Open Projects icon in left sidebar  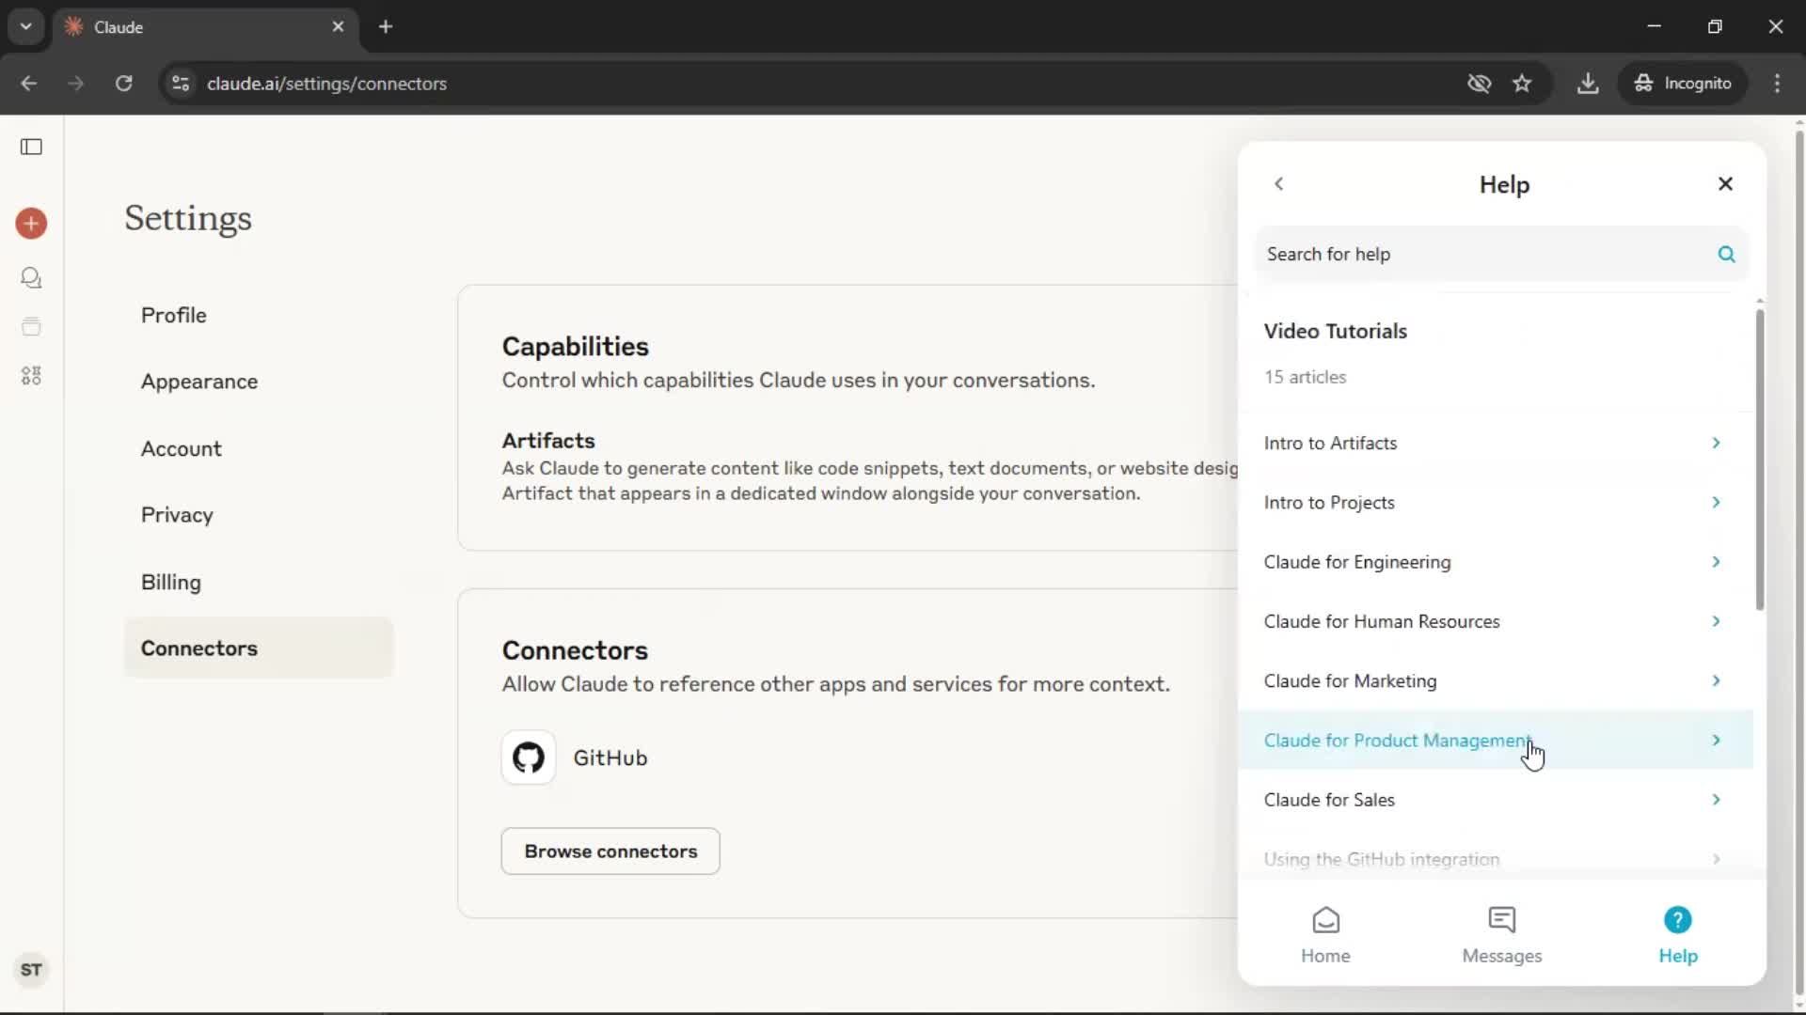tap(31, 327)
